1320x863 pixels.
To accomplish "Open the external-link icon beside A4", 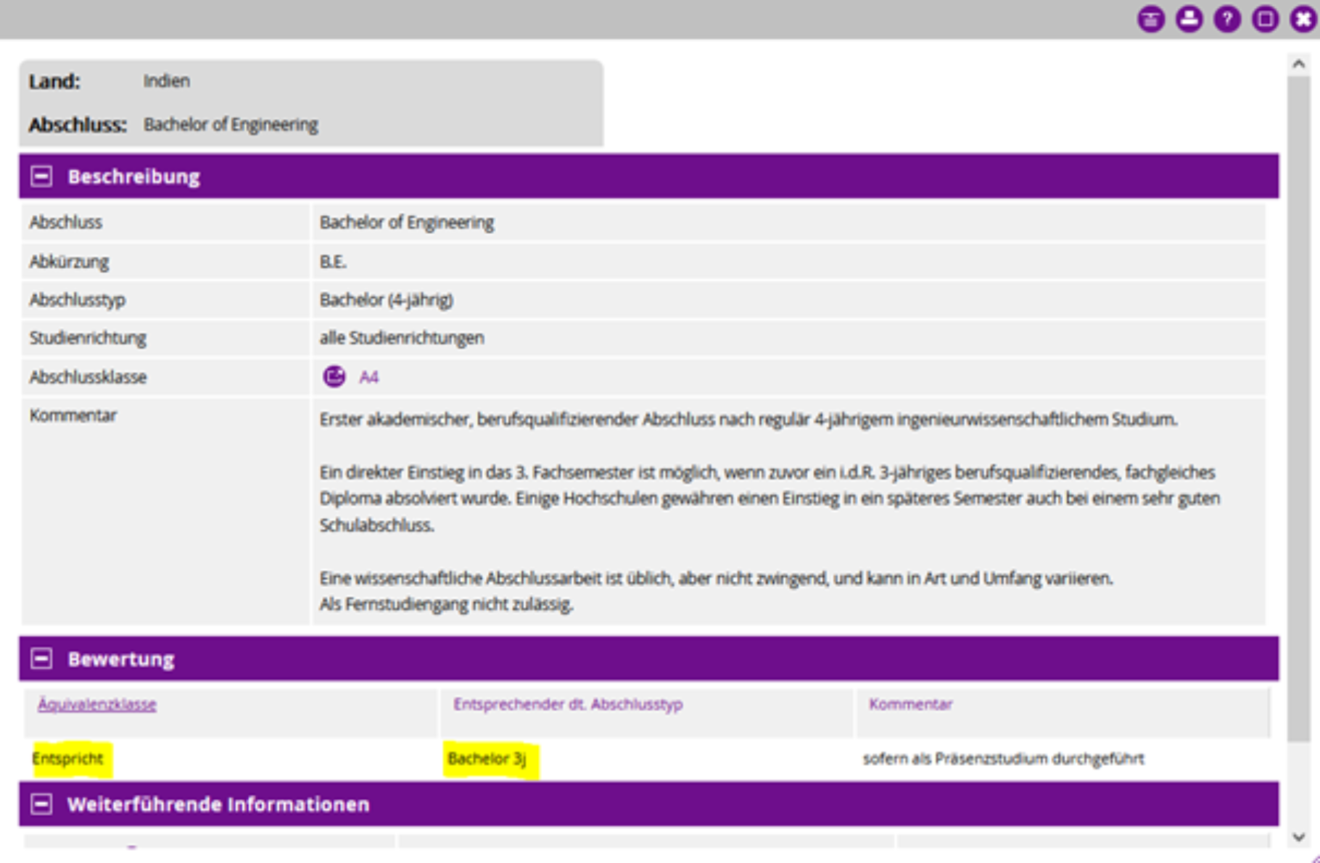I will 334,376.
